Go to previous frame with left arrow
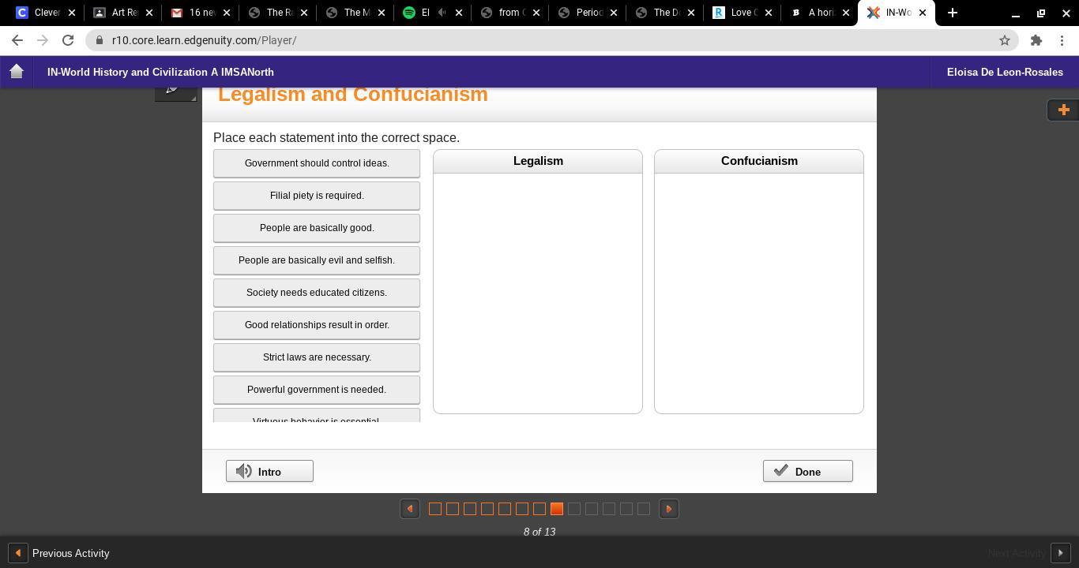 click(x=410, y=509)
